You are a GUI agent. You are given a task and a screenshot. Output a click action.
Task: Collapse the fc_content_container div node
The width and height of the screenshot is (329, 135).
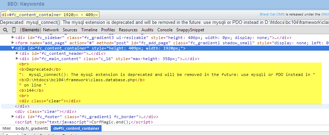(13, 48)
